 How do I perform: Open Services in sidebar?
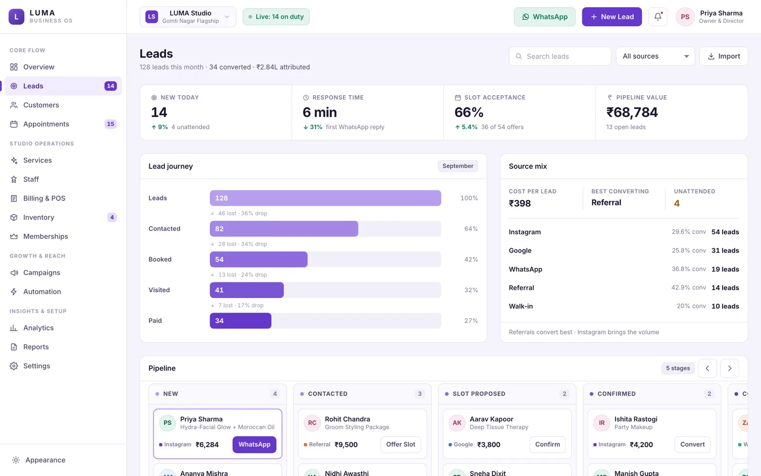(x=63, y=160)
